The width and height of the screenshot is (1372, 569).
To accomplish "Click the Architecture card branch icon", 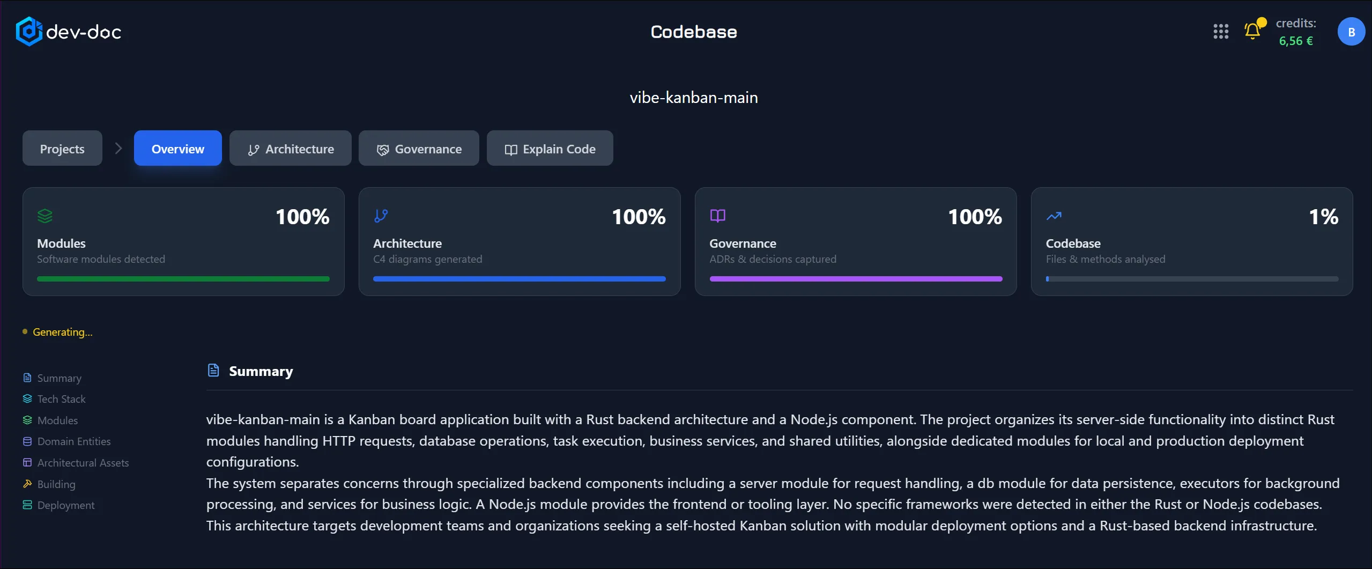I will [x=381, y=216].
